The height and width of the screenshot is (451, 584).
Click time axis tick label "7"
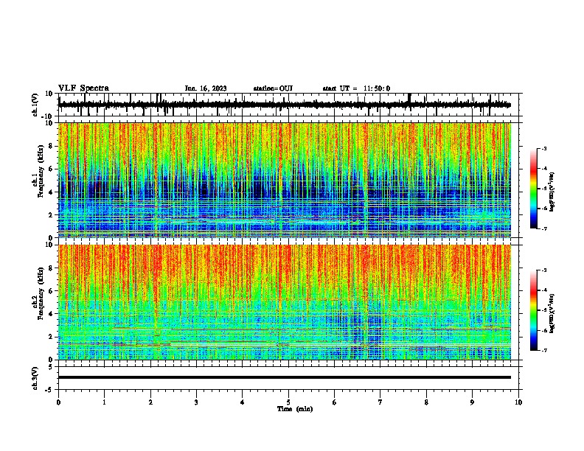point(380,402)
